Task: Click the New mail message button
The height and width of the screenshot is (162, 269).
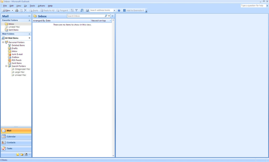Action: pos(6,10)
